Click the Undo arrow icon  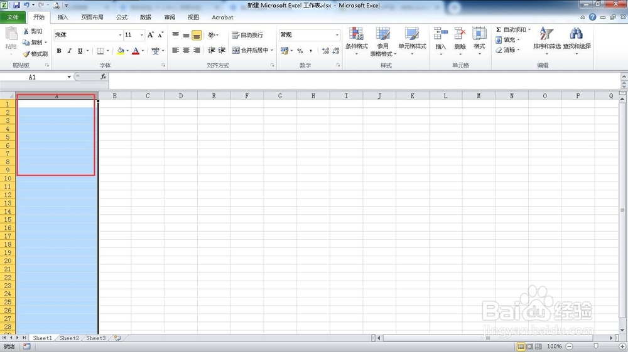point(26,5)
